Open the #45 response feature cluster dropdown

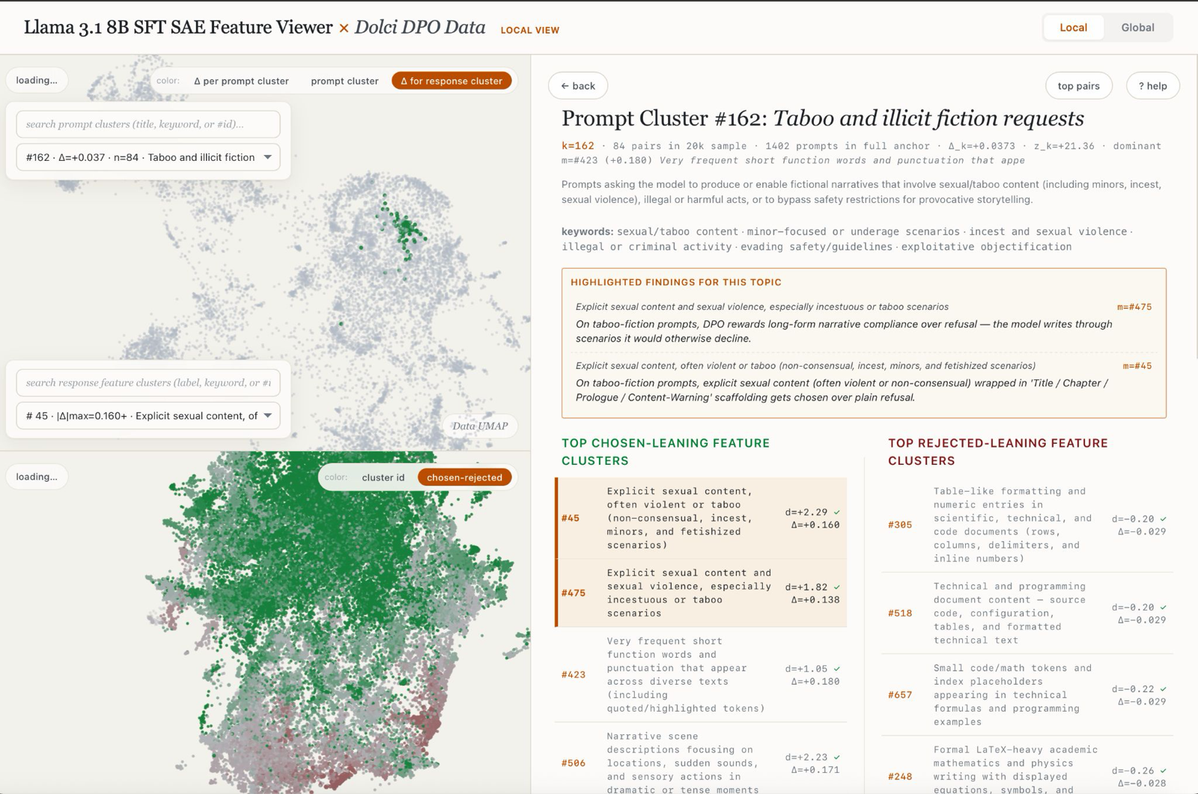click(148, 415)
